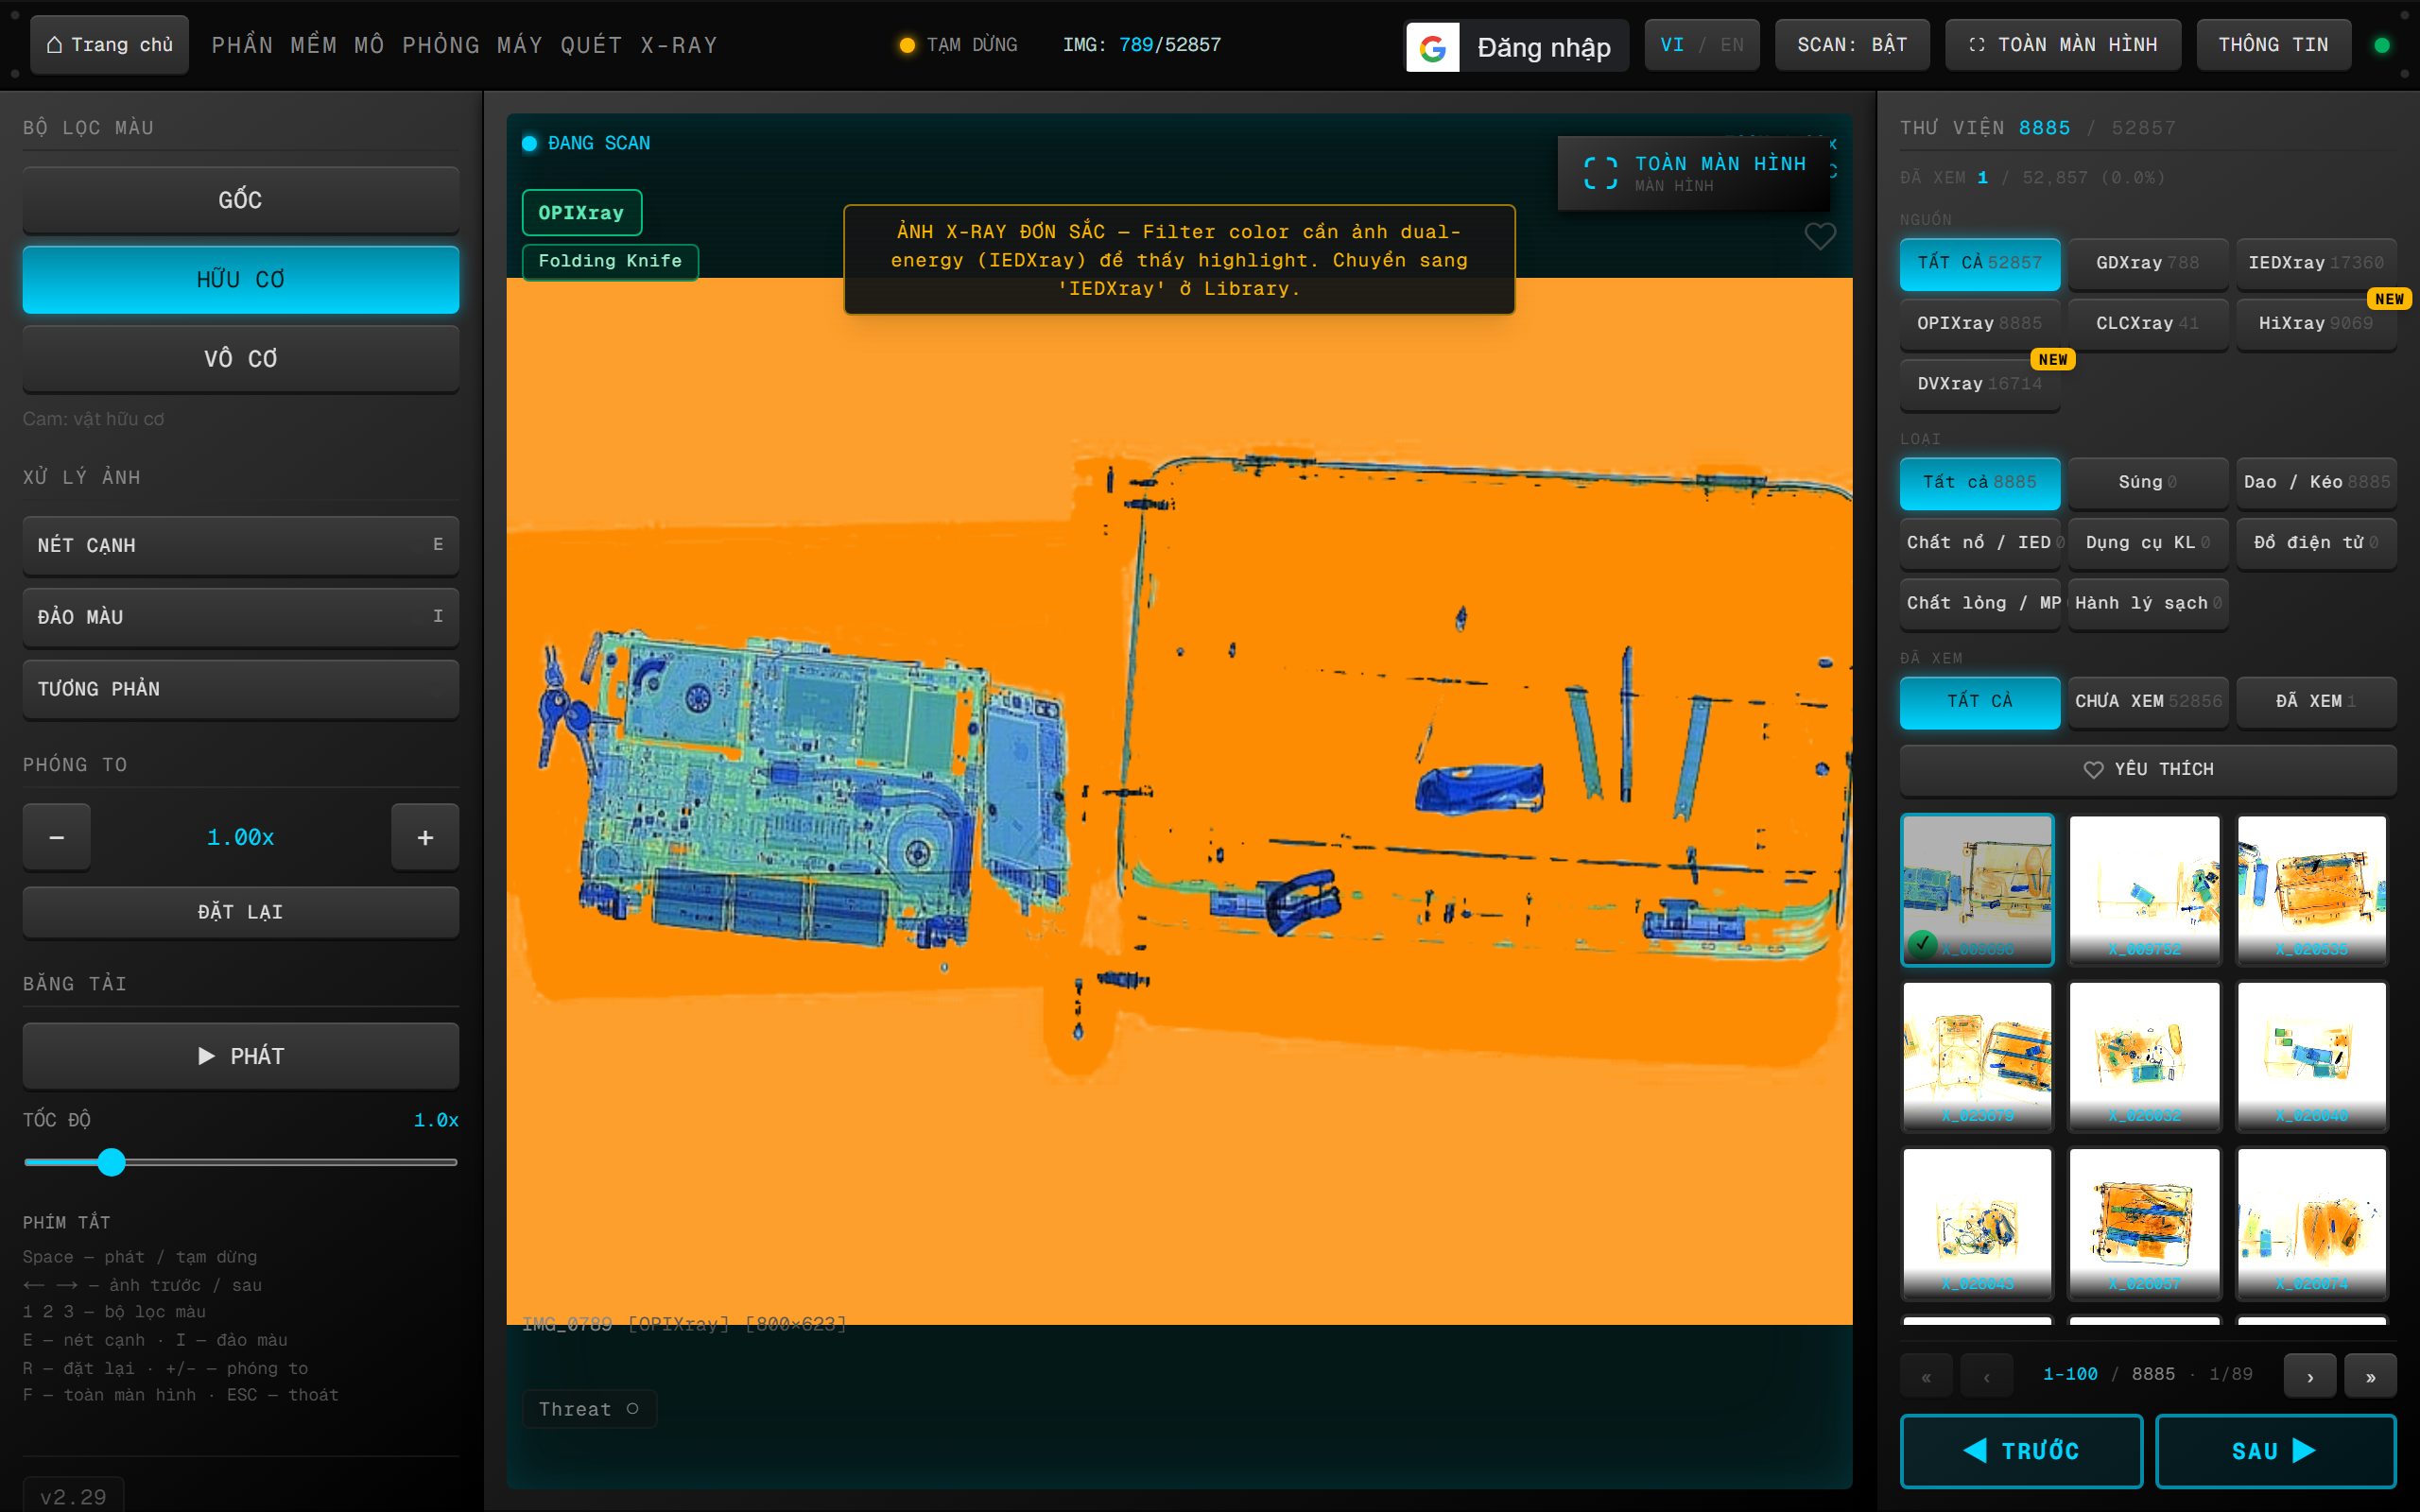Open the Trang chủ home button
This screenshot has height=1512, width=2420.
(109, 45)
